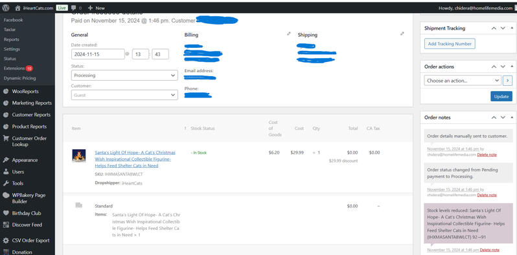Click the $6.20 cost of goods value
Viewport: 517px width, 255px height.
(x=274, y=152)
